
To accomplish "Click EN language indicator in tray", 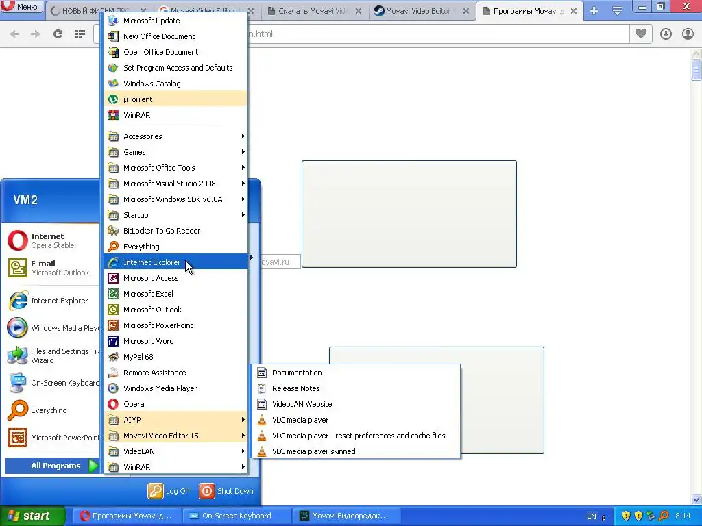I will [591, 516].
